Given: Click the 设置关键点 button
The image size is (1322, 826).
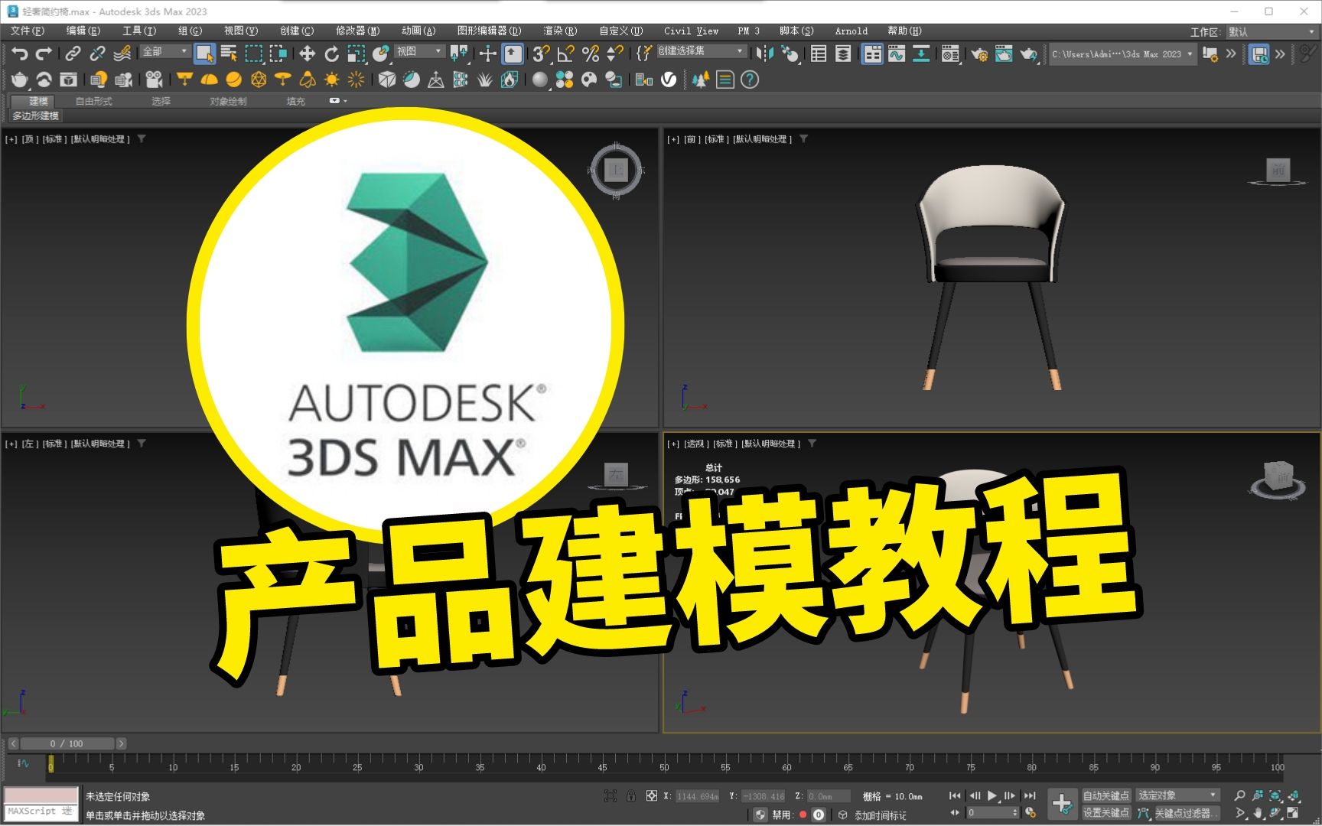Looking at the screenshot, I should tap(1105, 812).
